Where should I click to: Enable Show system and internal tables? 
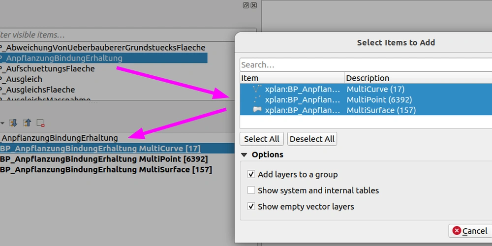[251, 190]
